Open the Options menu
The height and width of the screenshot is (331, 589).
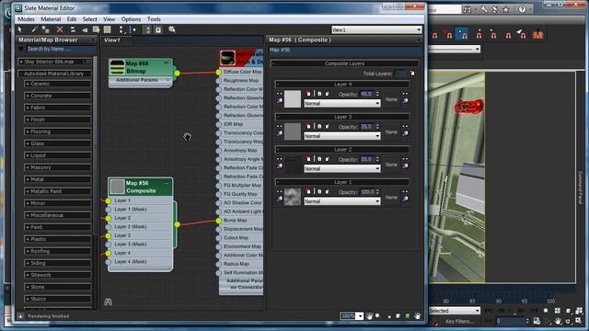131,19
